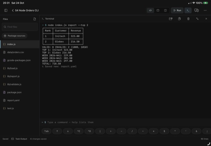
Task: Open test.js file
Action: coord(20,108)
